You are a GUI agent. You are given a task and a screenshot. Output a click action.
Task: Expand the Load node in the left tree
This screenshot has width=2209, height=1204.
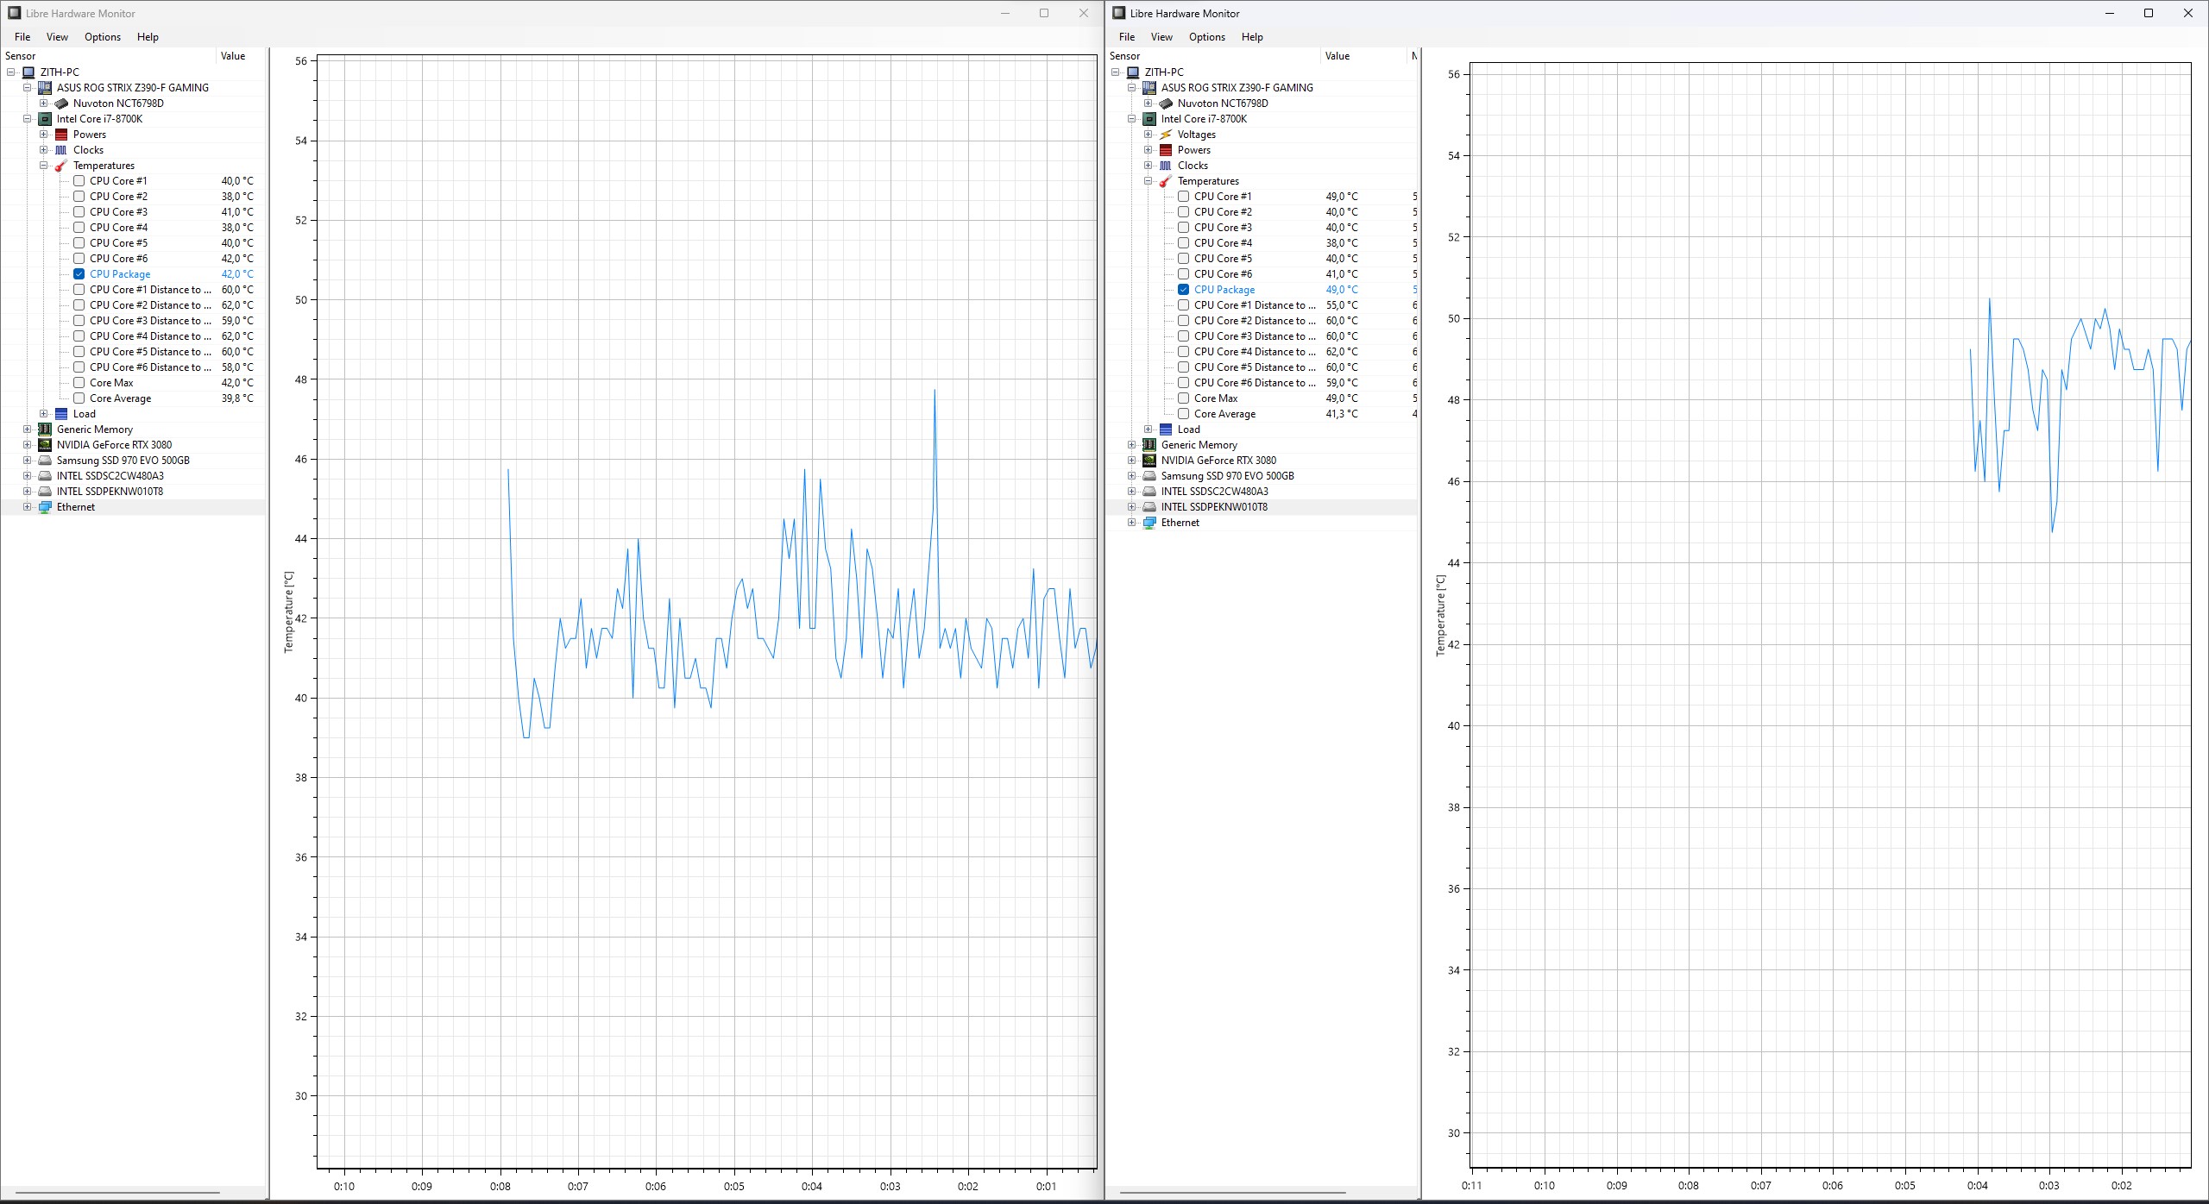[x=44, y=413]
